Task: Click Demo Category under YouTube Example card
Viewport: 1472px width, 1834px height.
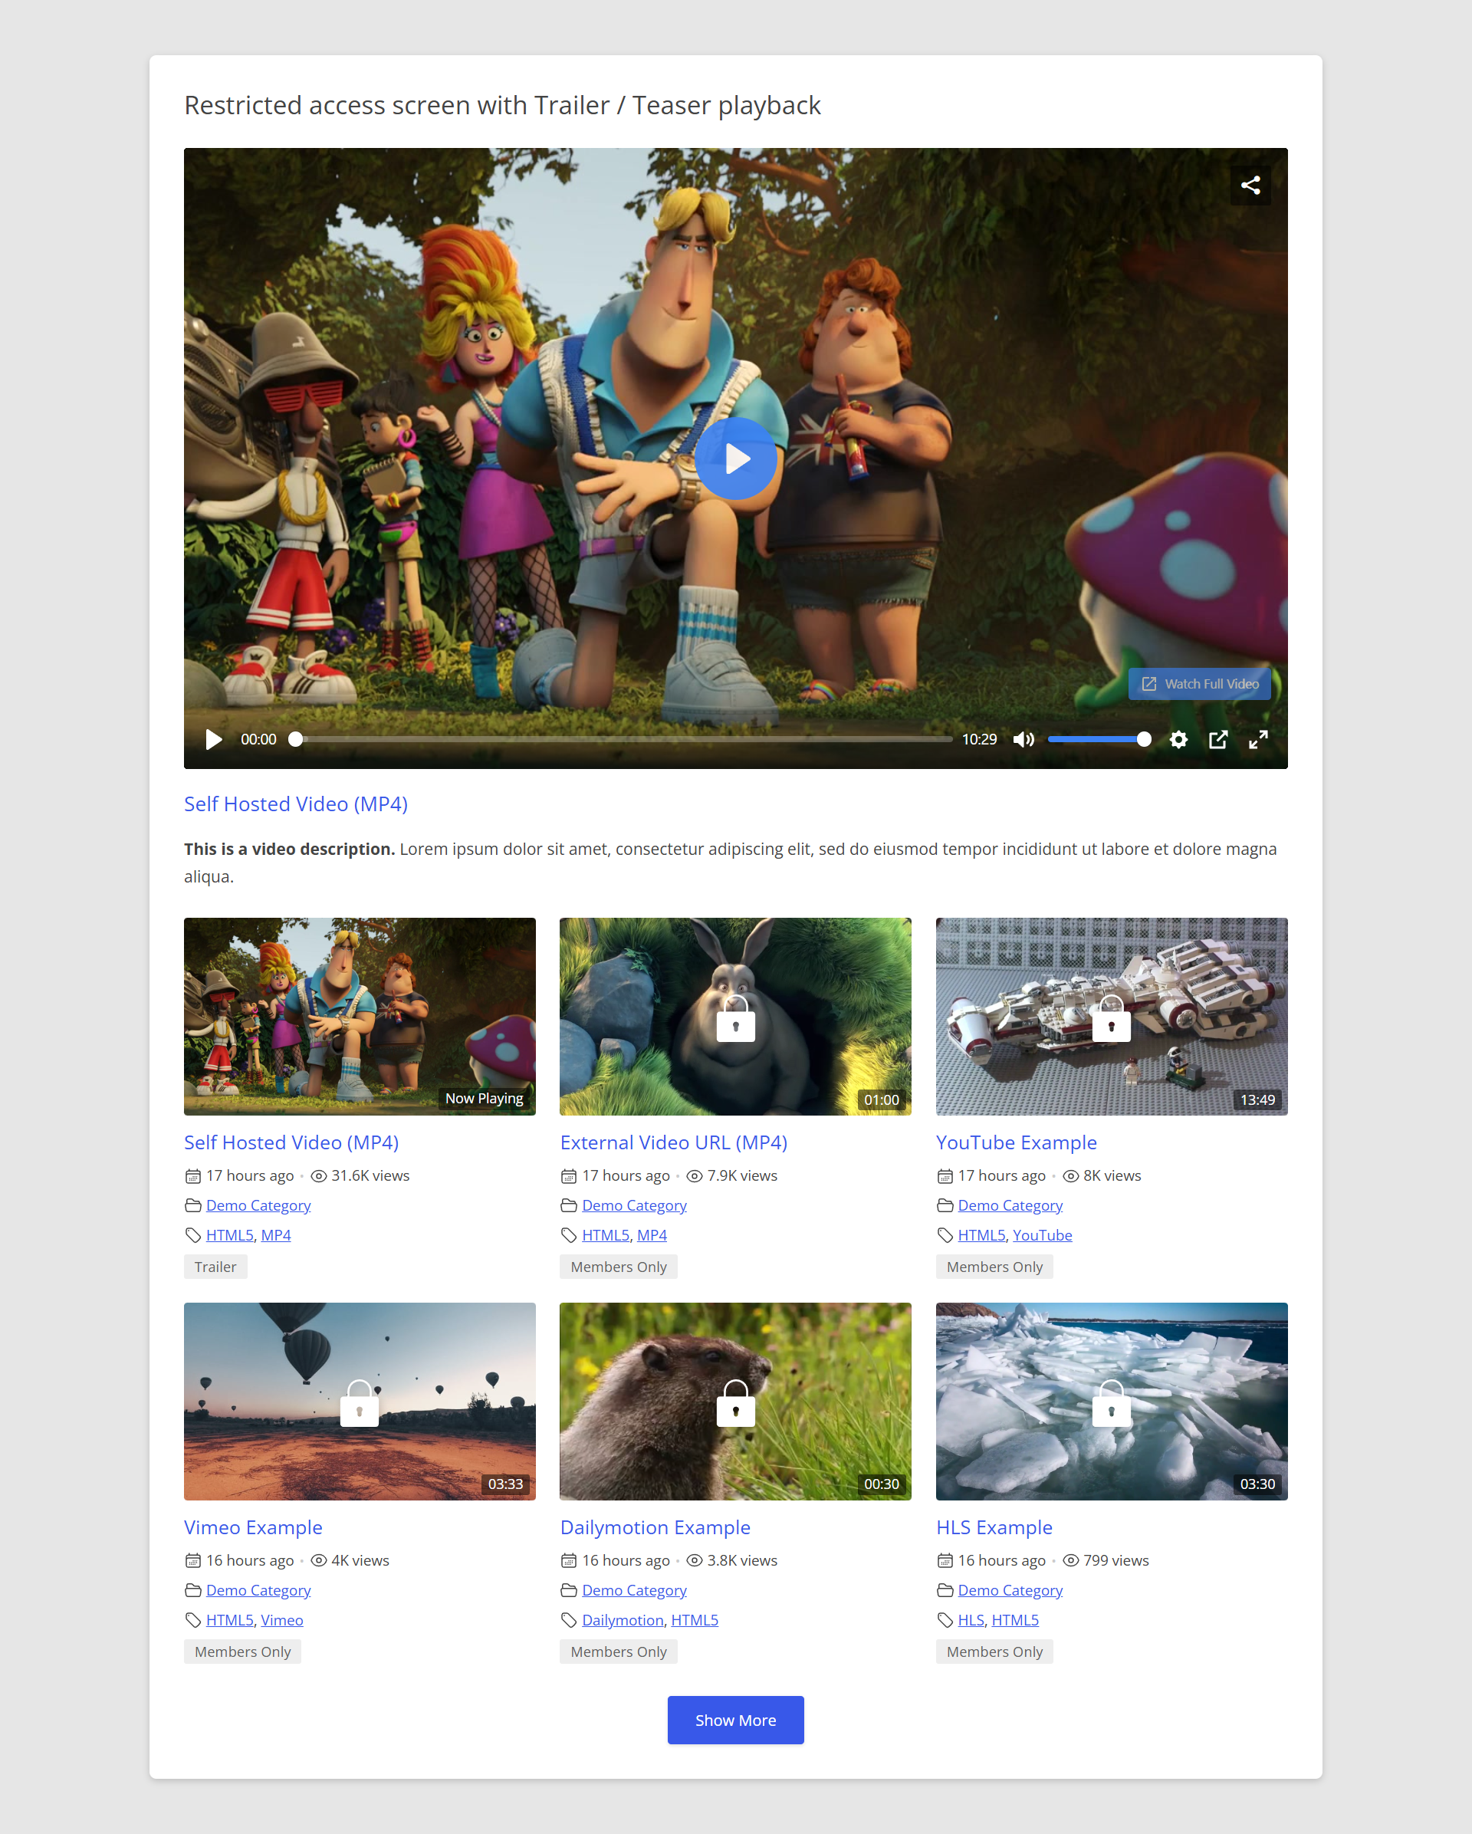Action: coord(1010,1205)
